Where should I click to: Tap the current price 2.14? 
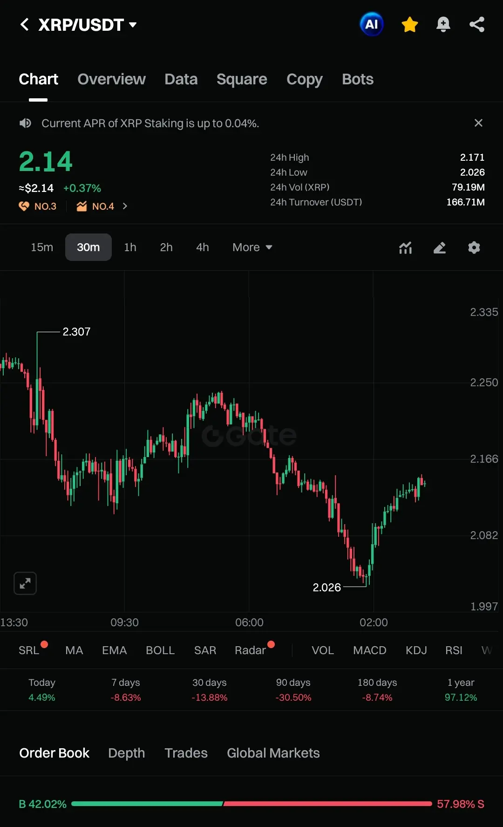[46, 162]
